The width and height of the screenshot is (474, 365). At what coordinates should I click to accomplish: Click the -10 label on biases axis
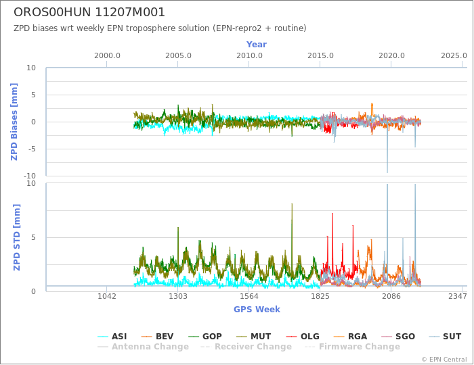30,176
